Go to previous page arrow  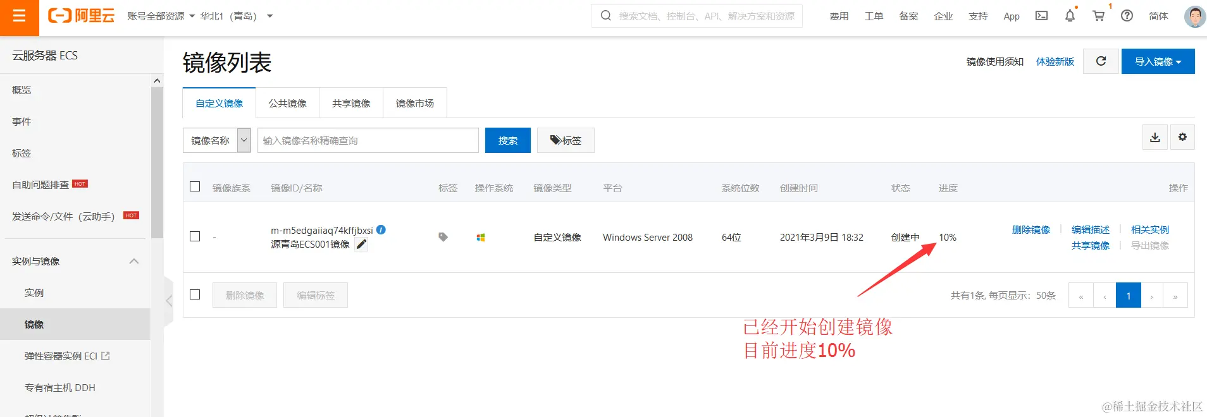tap(1105, 296)
